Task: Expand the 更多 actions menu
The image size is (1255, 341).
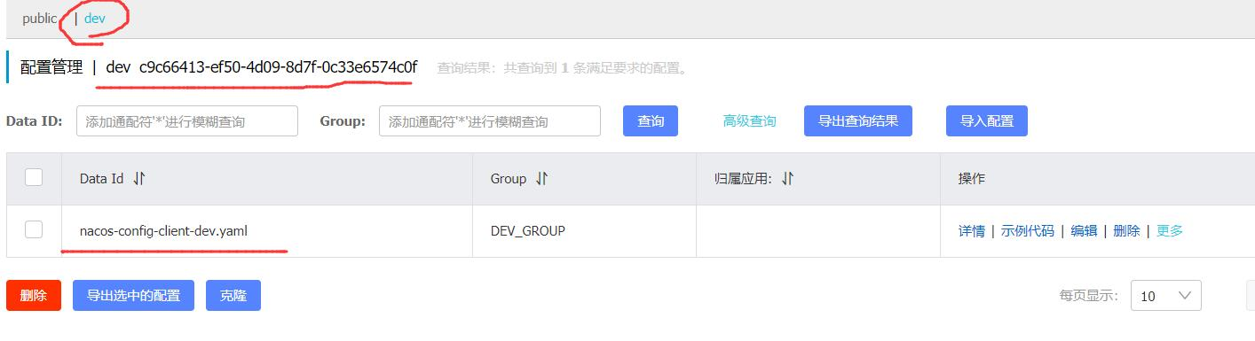Action: 1170,231
